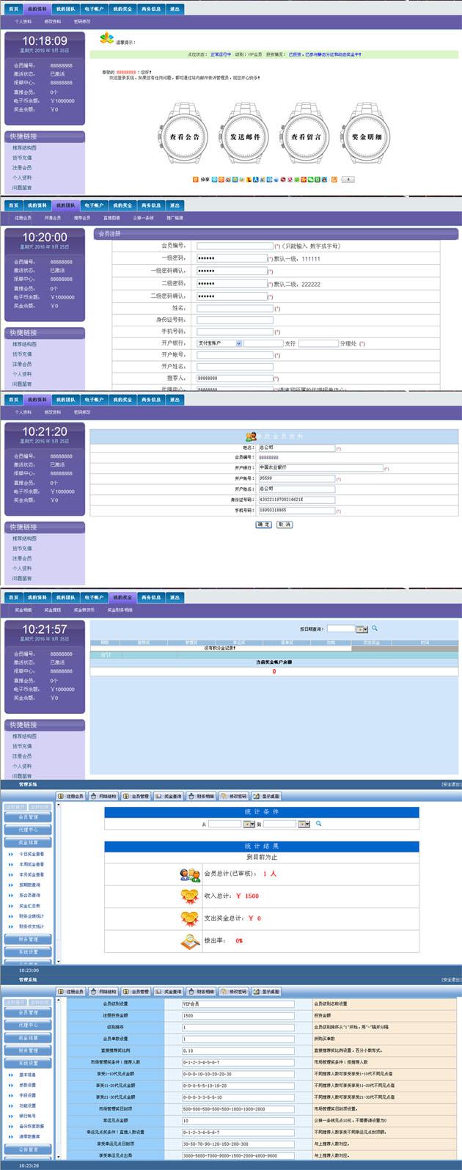This screenshot has height=1170, width=462.
Task: Expand the 从 start date dropdown
Action: [249, 825]
